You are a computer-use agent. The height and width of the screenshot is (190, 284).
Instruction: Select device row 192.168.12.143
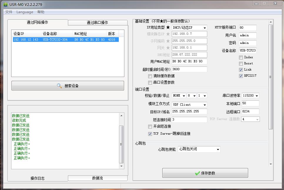pyautogui.click(x=66, y=40)
